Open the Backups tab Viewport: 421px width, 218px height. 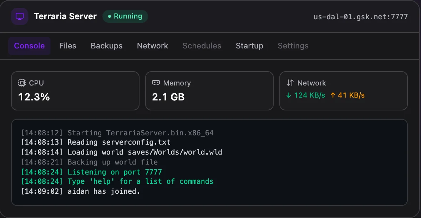107,46
